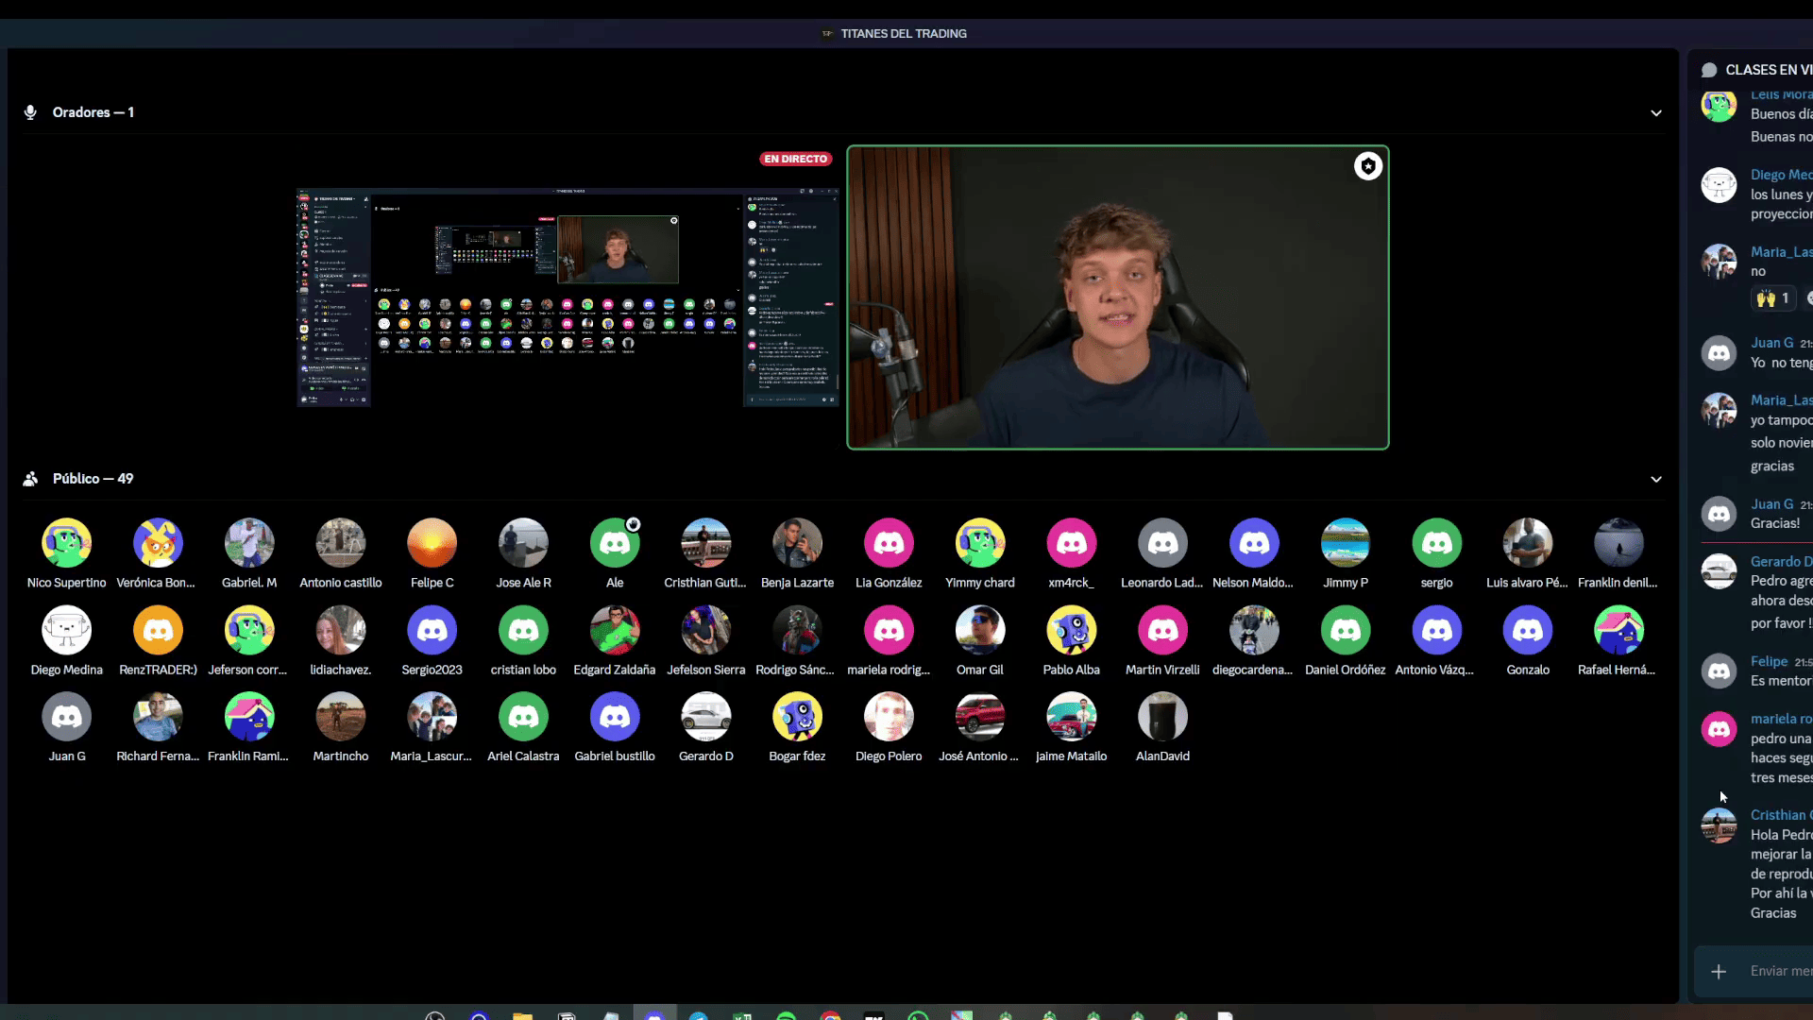
Task: Click the plus attachment icon in message box
Action: point(1719,971)
